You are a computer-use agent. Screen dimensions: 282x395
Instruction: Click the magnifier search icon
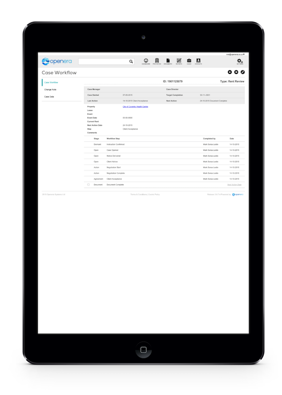point(131,62)
